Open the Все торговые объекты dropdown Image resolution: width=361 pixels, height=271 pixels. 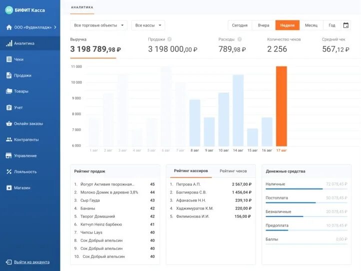99,25
